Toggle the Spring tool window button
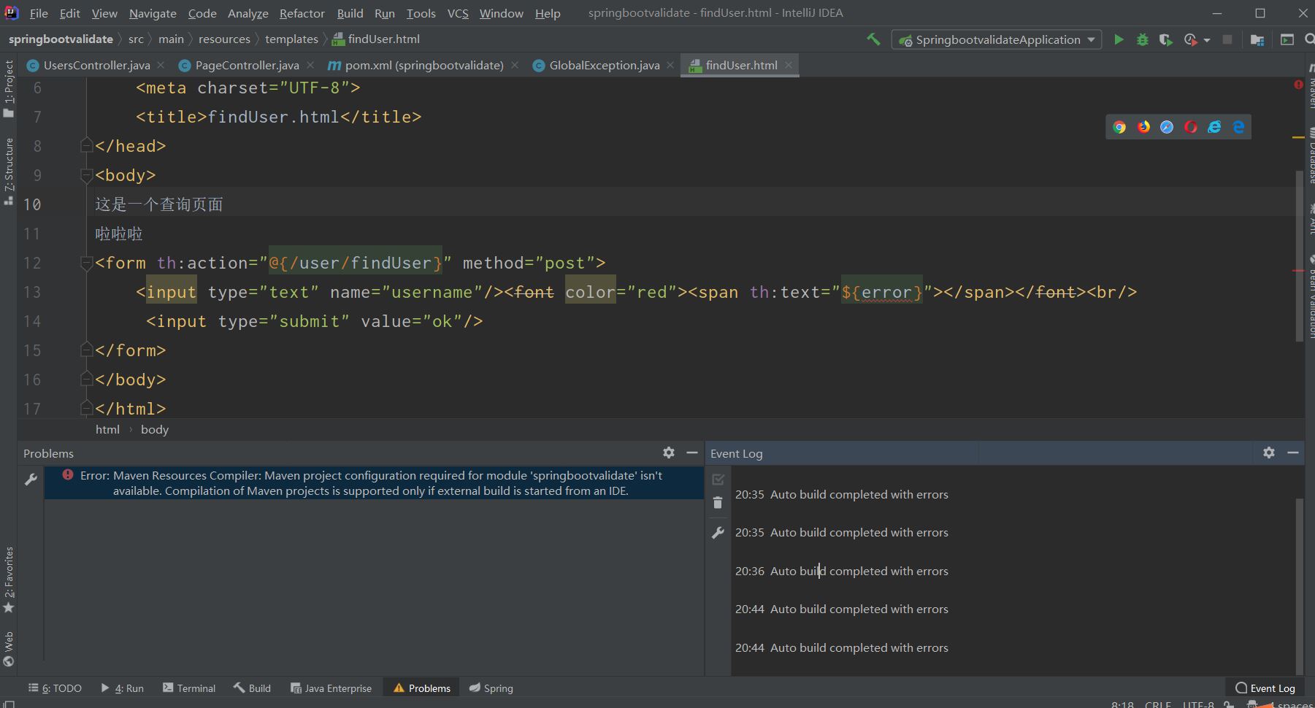1315x708 pixels. coord(491,688)
